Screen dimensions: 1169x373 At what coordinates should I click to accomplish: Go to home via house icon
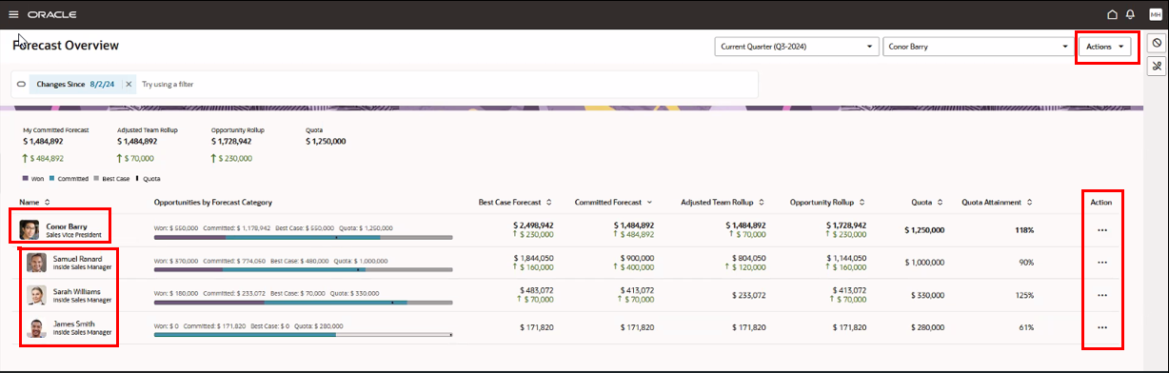[x=1112, y=14]
